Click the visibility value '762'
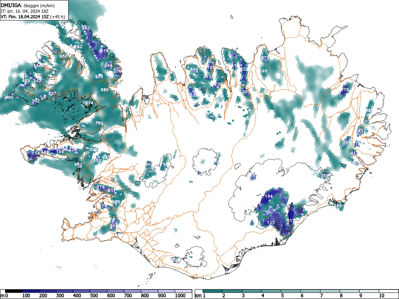This screenshot has height=299, width=399. coord(78,47)
